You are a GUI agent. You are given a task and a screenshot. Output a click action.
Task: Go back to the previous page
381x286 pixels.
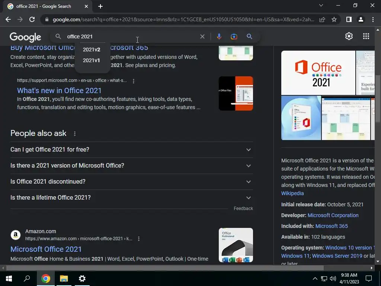8,19
